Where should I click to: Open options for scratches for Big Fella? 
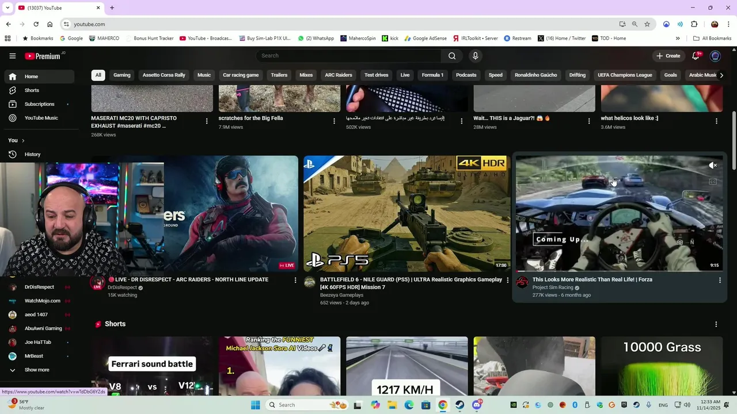[334, 121]
